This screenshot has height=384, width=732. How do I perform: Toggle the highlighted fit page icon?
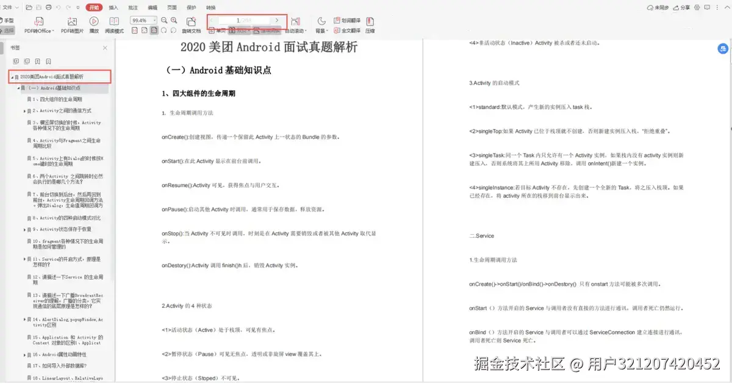click(x=154, y=30)
